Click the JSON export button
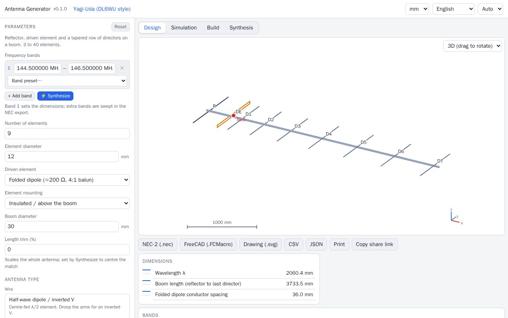Image resolution: width=508 pixels, height=318 pixels. [316, 244]
